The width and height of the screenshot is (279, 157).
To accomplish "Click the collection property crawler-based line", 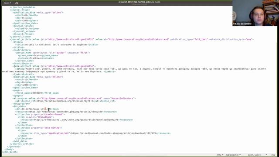I will point(40,114).
